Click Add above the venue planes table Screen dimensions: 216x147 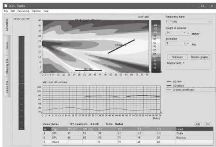[198, 124]
